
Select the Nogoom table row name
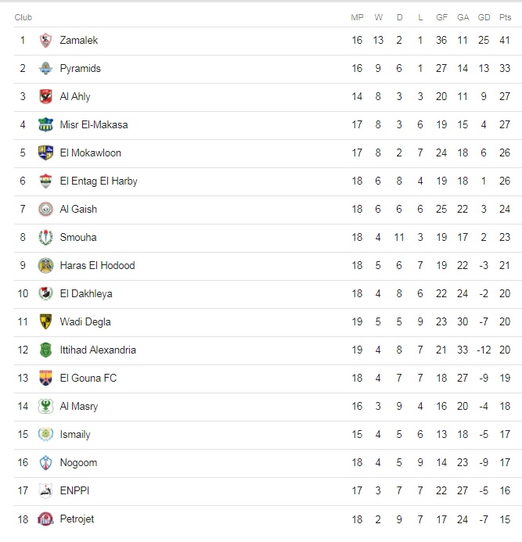coord(78,463)
